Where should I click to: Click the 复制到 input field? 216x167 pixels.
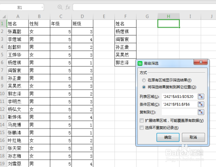click(x=179, y=112)
